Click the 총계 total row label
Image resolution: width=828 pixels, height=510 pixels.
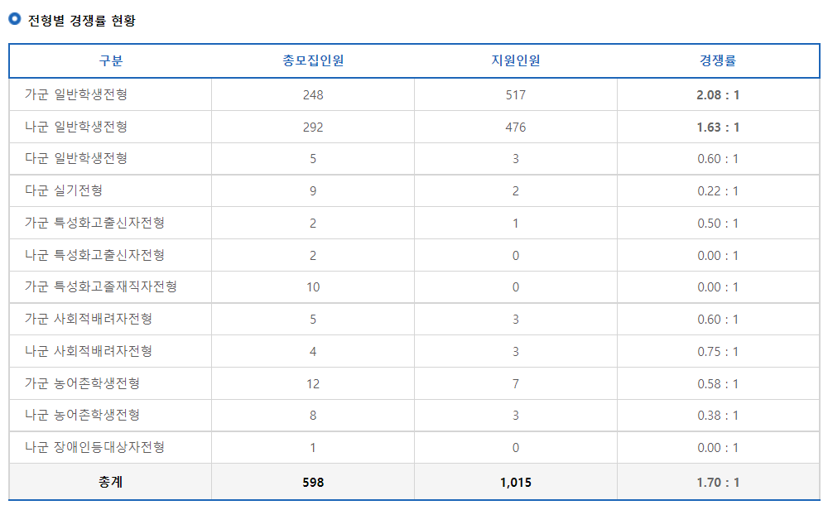(109, 482)
